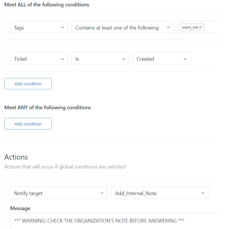
Task: Remove the warn_me tag with its X
Action: 201,28
